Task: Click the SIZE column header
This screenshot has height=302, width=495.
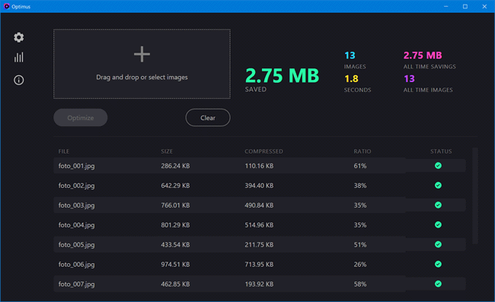Action: tap(167, 151)
